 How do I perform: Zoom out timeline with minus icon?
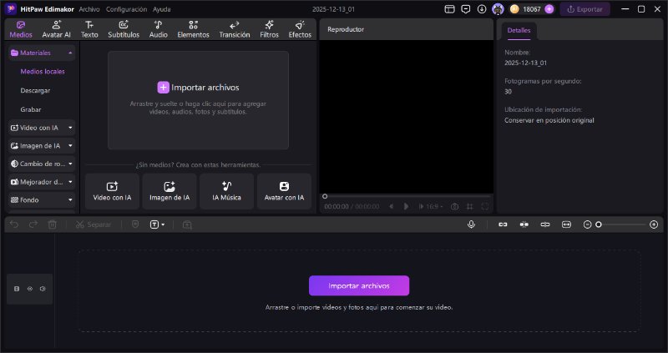click(587, 224)
